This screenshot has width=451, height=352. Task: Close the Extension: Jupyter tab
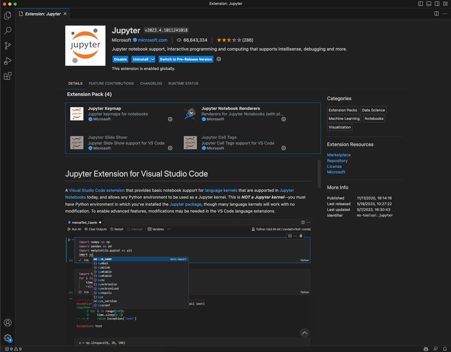coord(65,14)
